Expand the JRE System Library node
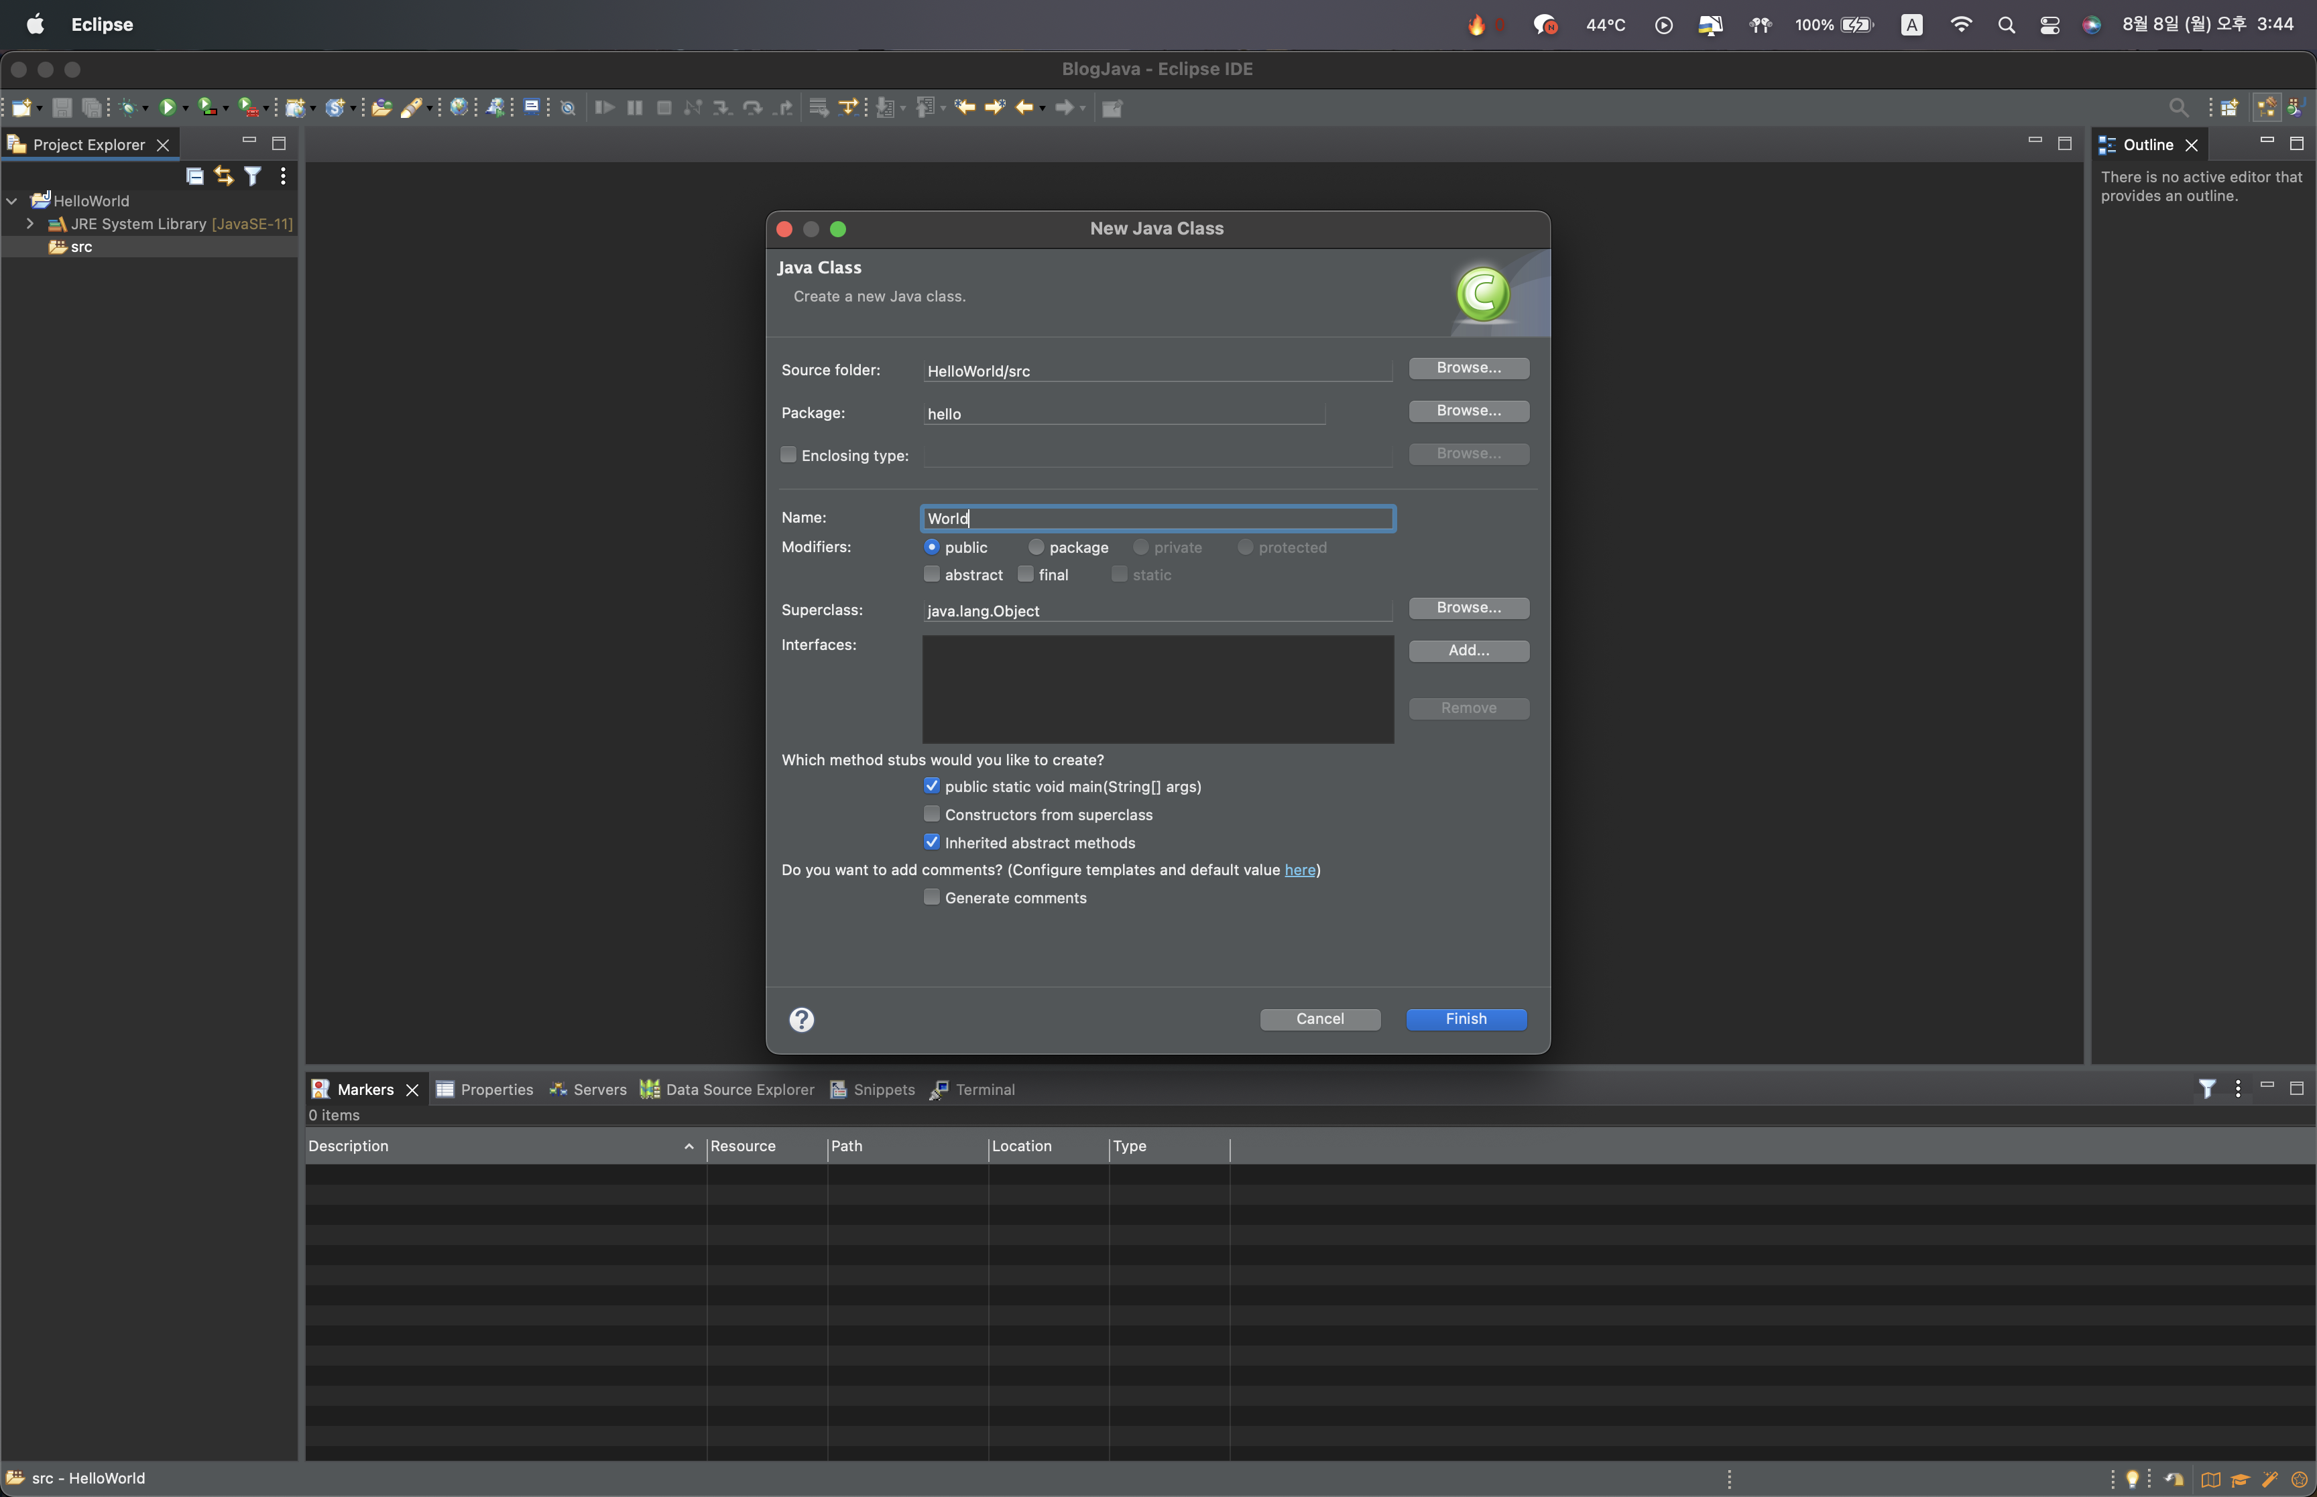The height and width of the screenshot is (1497, 2317). coord(30,224)
